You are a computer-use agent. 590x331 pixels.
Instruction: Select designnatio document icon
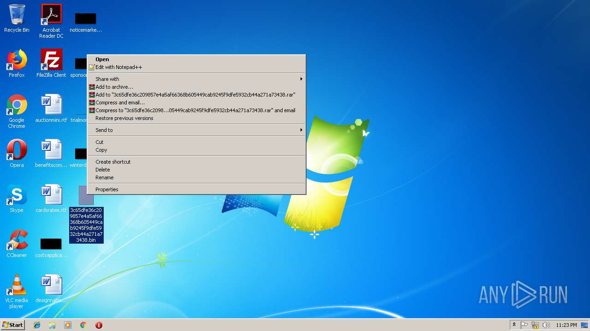pyautogui.click(x=51, y=289)
